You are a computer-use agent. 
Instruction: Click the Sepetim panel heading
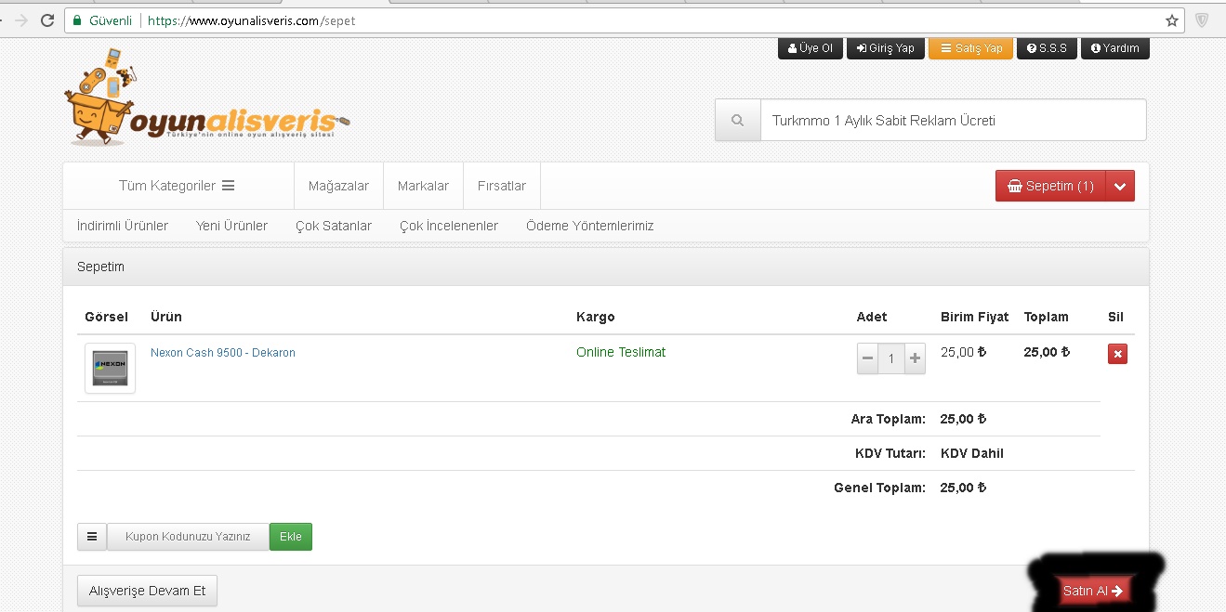point(100,267)
